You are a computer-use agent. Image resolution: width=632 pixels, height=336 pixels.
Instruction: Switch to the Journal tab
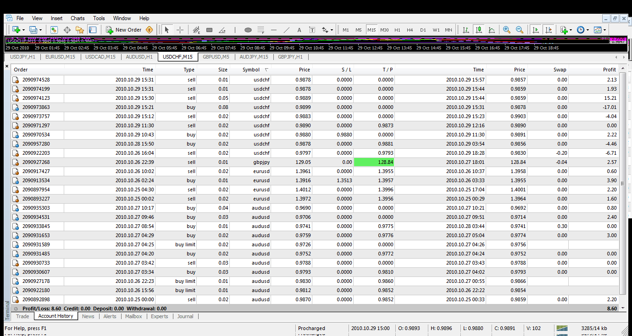pos(185,316)
